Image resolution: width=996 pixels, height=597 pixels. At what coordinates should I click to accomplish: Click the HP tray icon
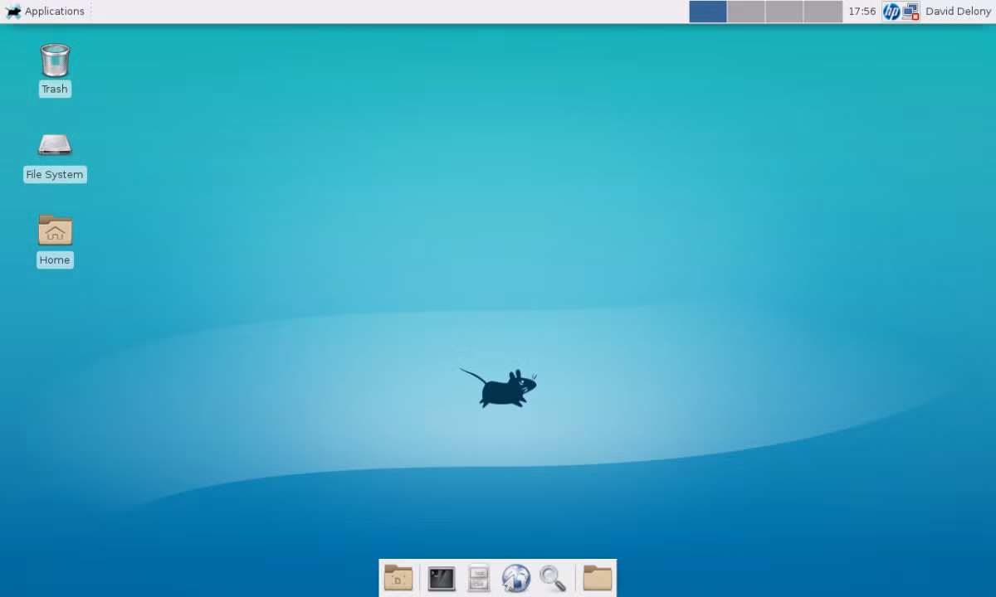pos(891,12)
